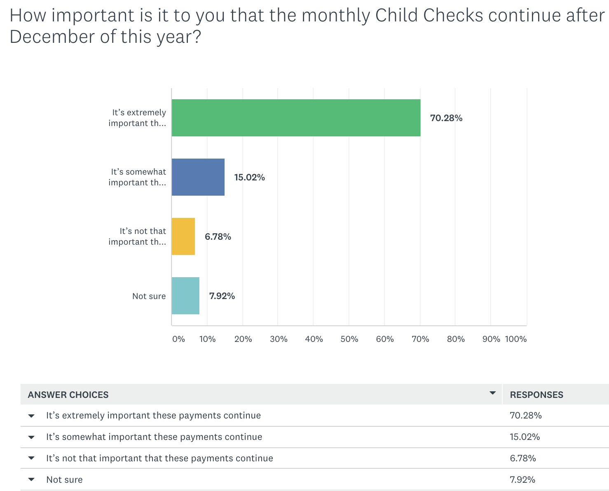Expand the not that important row arrow
This screenshot has width=609, height=491.
point(31,458)
